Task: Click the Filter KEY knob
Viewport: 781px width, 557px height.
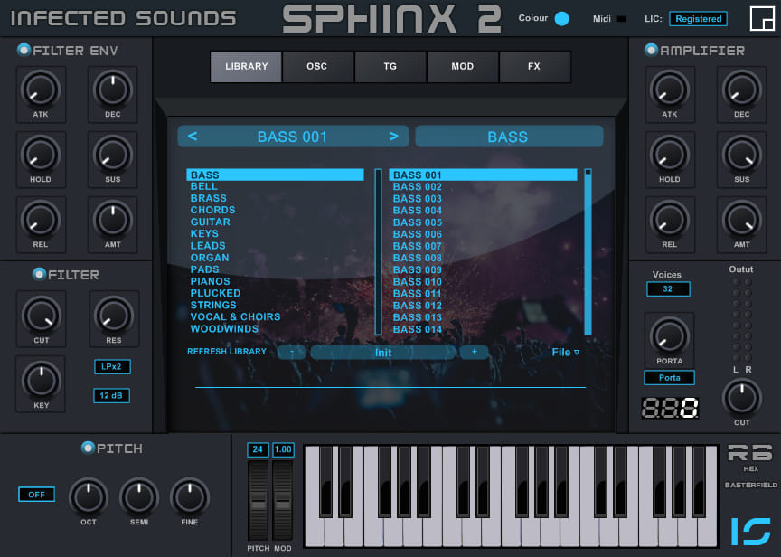Action: (42, 382)
